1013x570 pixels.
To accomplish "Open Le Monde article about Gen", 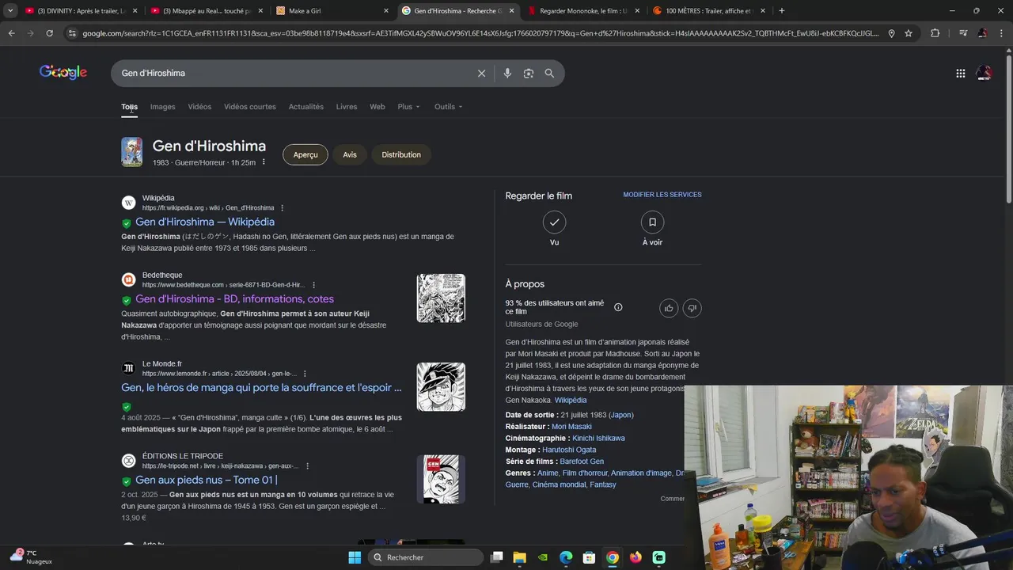I will pyautogui.click(x=261, y=387).
